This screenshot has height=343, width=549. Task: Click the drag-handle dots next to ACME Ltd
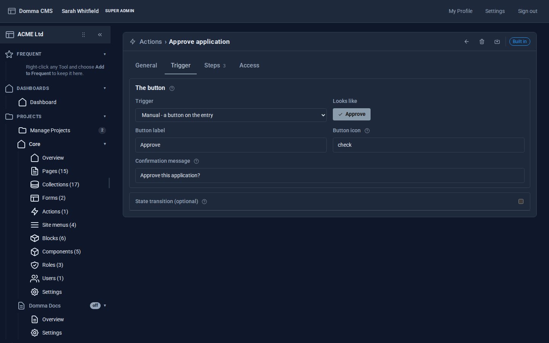pos(83,35)
